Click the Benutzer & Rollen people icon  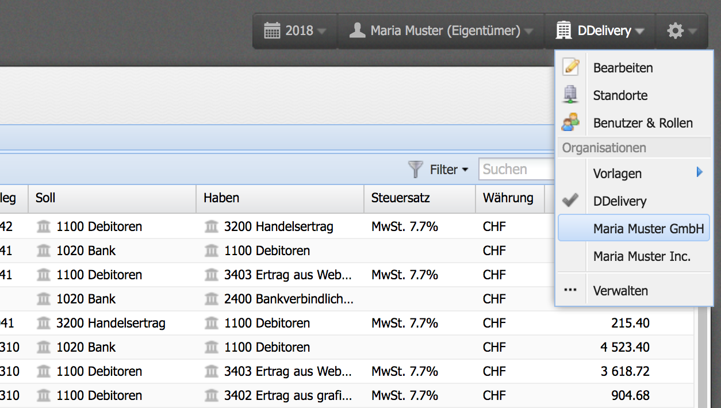[x=571, y=122]
